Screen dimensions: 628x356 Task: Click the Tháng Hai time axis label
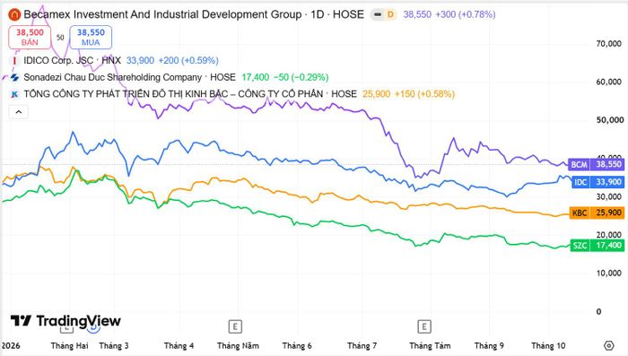pos(70,345)
